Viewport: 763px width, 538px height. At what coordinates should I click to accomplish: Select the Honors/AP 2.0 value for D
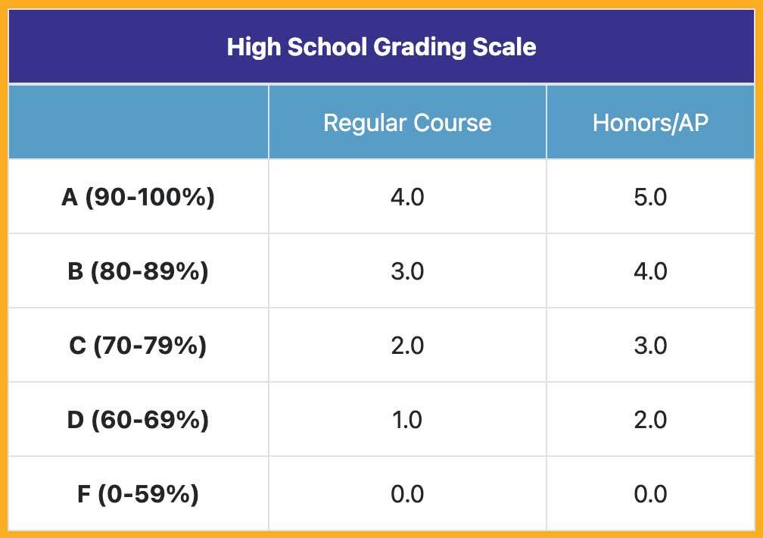tap(650, 420)
